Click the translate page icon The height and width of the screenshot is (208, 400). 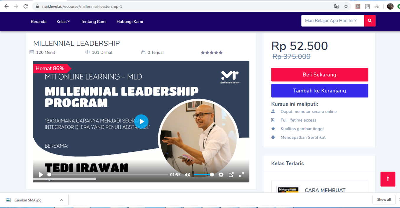tap(336, 6)
